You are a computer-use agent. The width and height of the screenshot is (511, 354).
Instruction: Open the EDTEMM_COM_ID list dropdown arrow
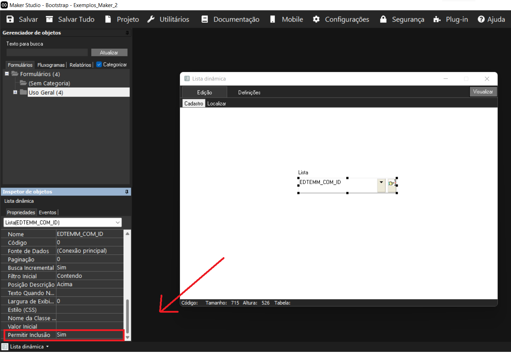point(381,183)
